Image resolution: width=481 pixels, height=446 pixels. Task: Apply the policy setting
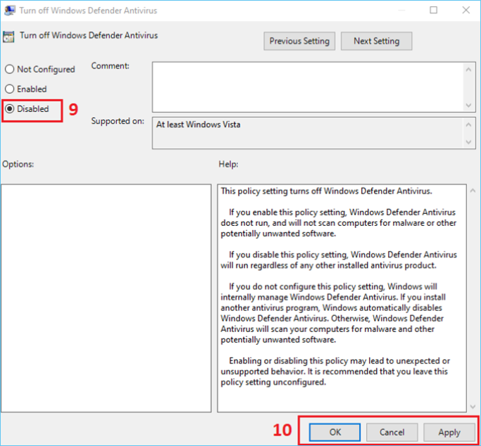pos(449,432)
